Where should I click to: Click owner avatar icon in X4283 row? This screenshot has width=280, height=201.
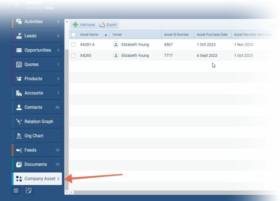pyautogui.click(x=116, y=55)
